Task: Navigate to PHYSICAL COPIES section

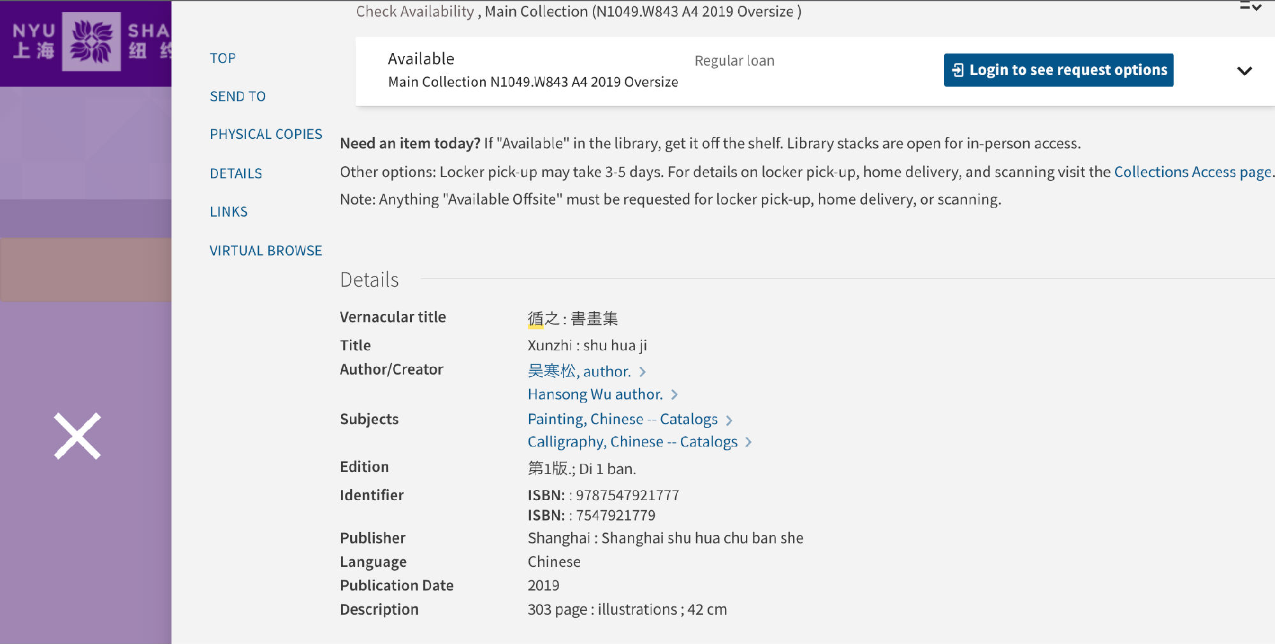Action: (266, 134)
